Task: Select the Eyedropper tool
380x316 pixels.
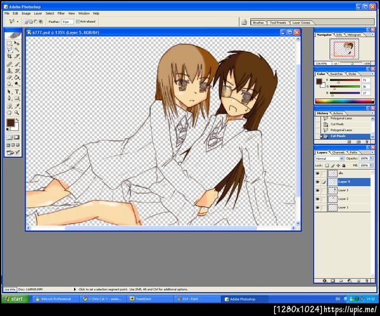Action: (x=16, y=106)
